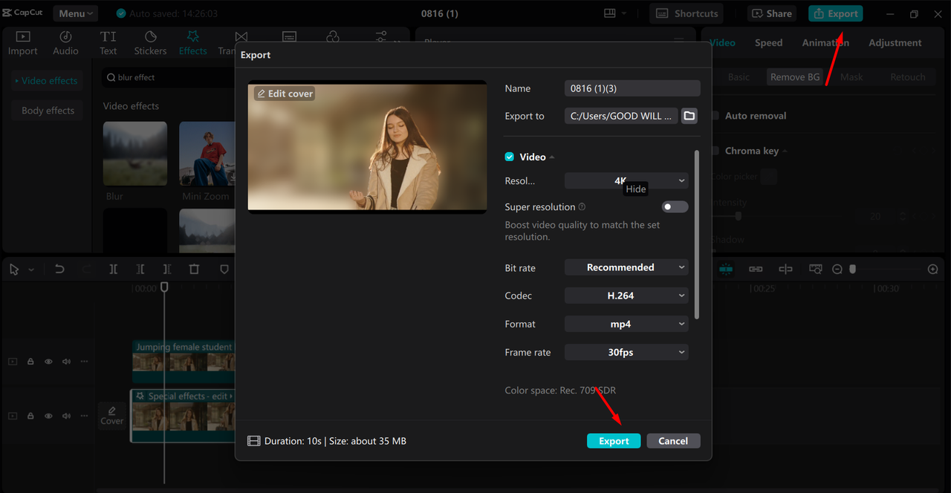951x493 pixels.
Task: Open the Shortcuts button in title bar
Action: (x=688, y=13)
